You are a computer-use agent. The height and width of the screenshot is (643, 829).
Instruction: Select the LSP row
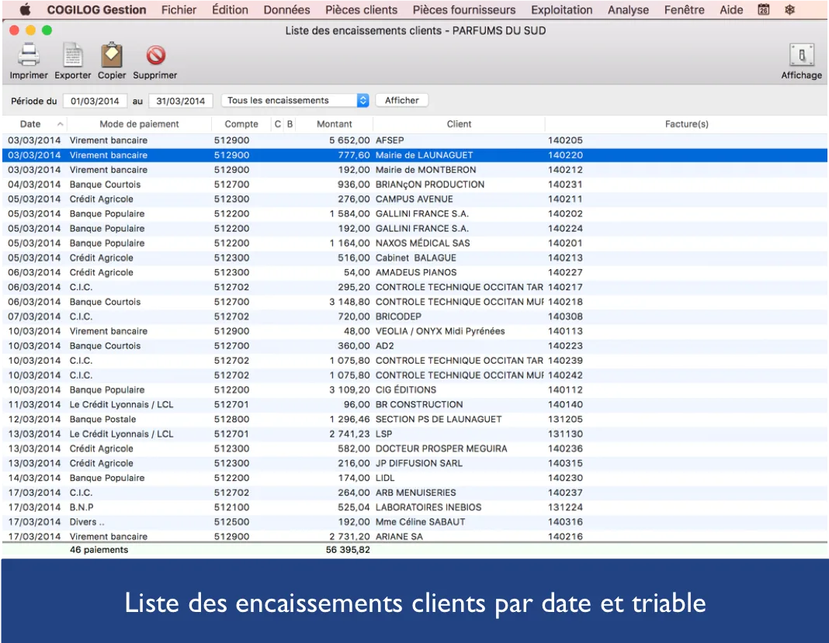coord(414,434)
